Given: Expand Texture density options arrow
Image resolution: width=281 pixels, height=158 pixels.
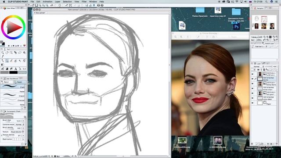Looking at the screenshot, I should click(23, 136).
